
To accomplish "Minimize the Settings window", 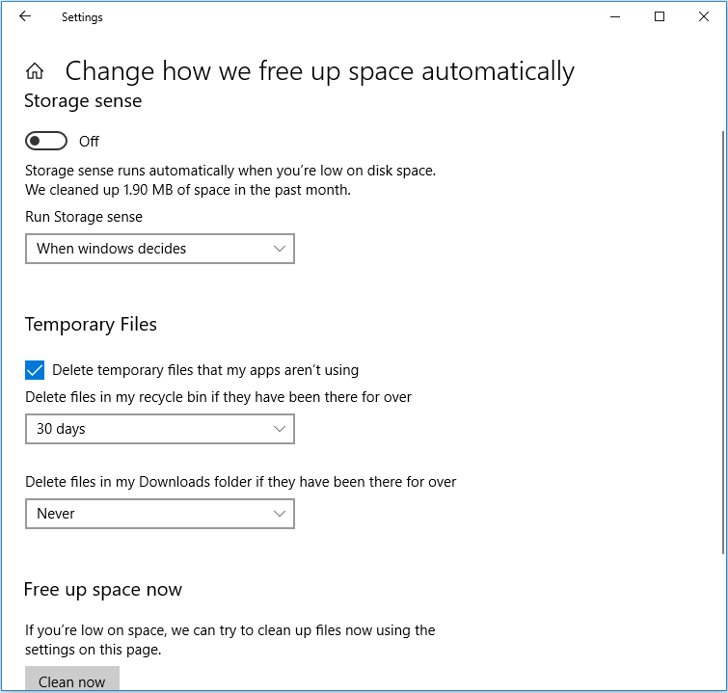I will [x=615, y=16].
